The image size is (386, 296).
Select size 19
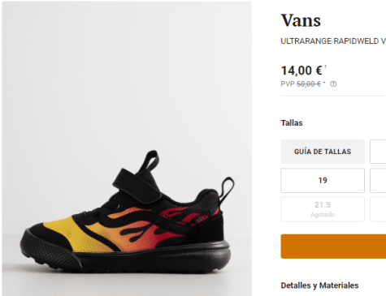(323, 180)
